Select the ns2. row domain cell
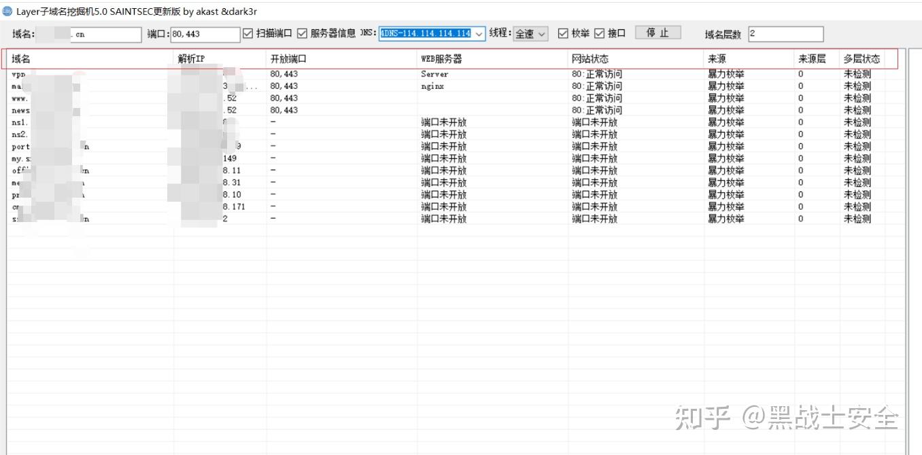The height and width of the screenshot is (455, 922). pos(90,135)
